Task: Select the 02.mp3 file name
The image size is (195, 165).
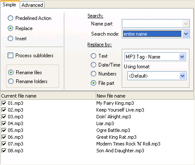Action: pyautogui.click(x=15, y=110)
